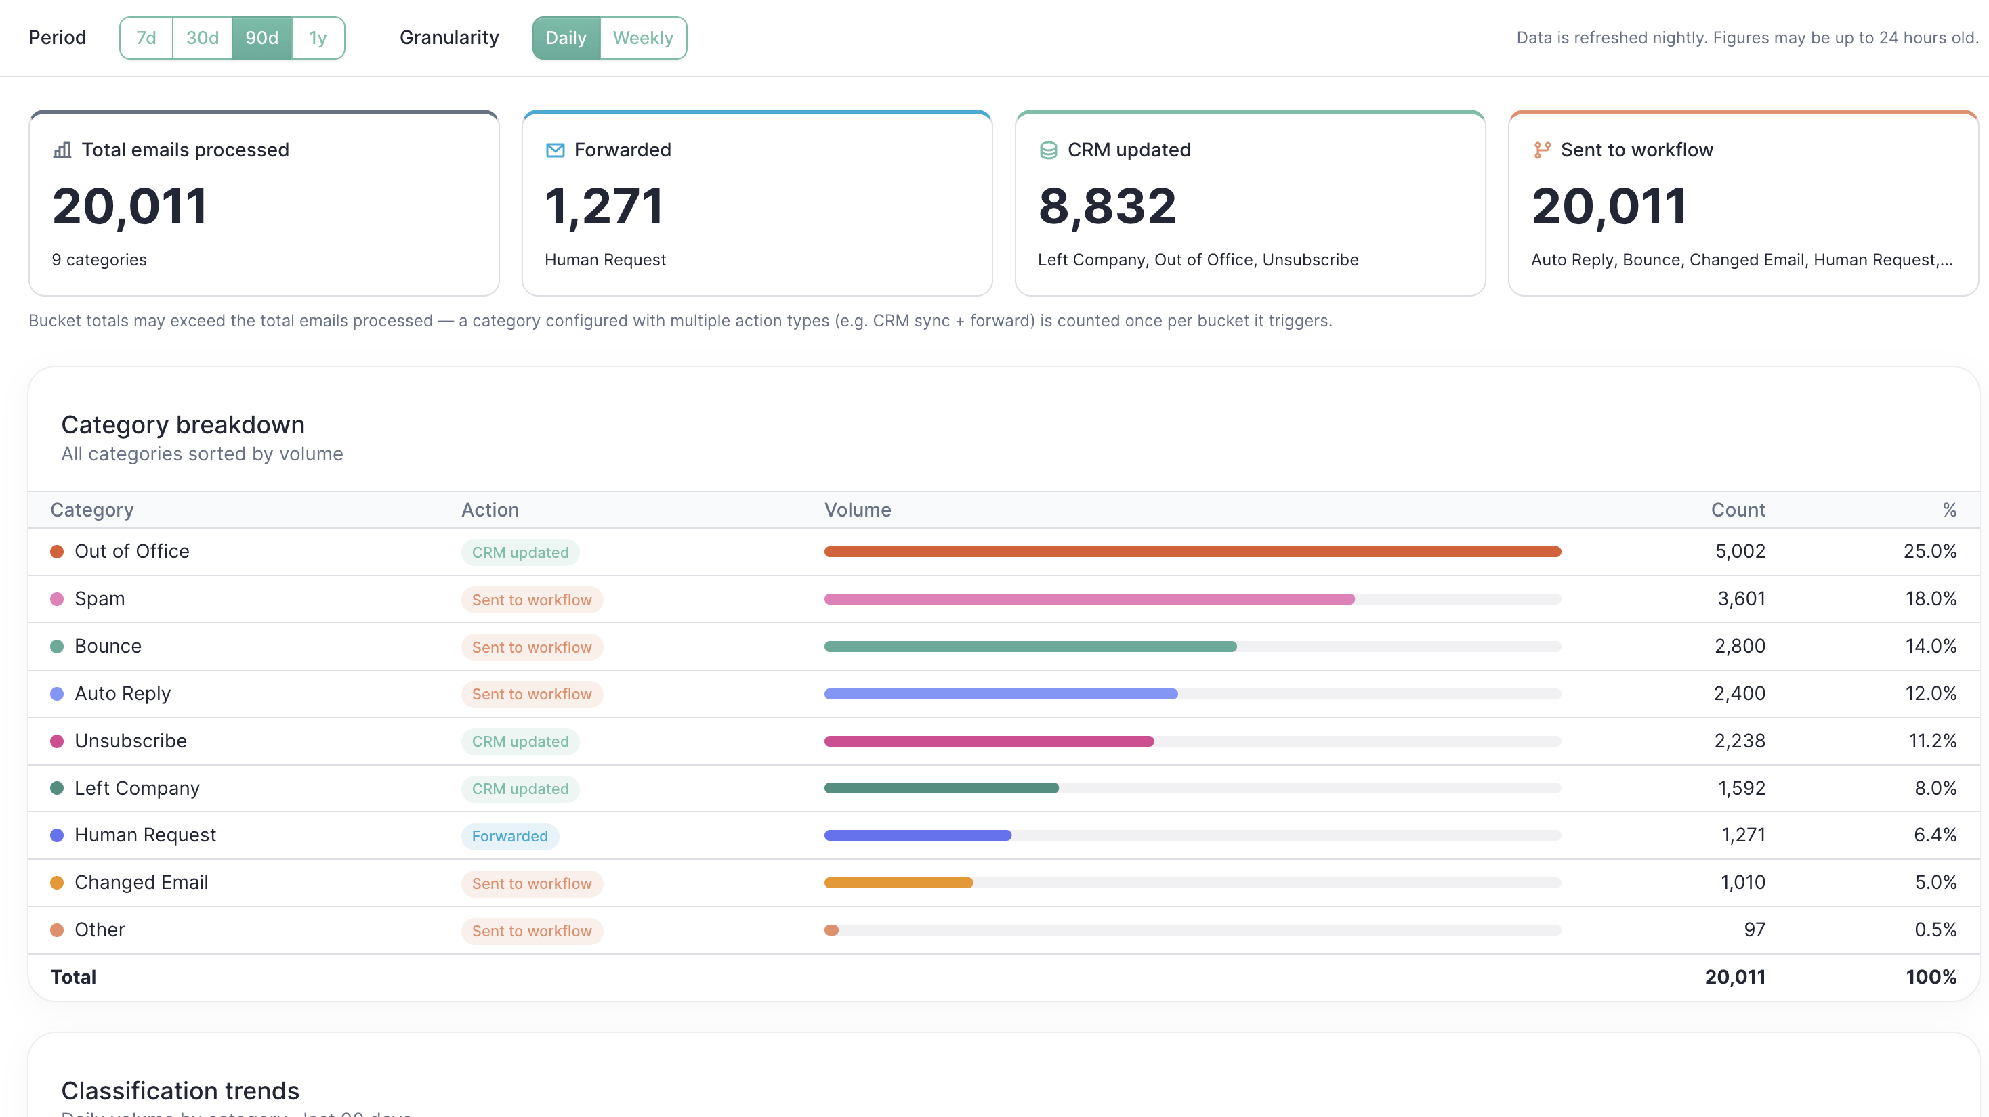The image size is (1989, 1117).
Task: Select the 90d period option
Action: 261,38
